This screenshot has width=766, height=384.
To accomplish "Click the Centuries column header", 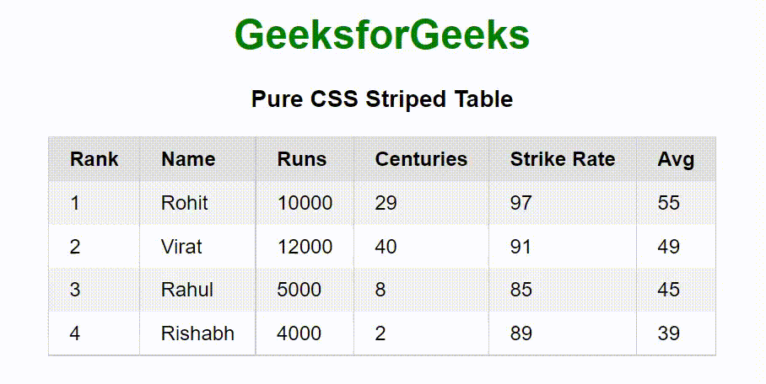I will coord(421,159).
